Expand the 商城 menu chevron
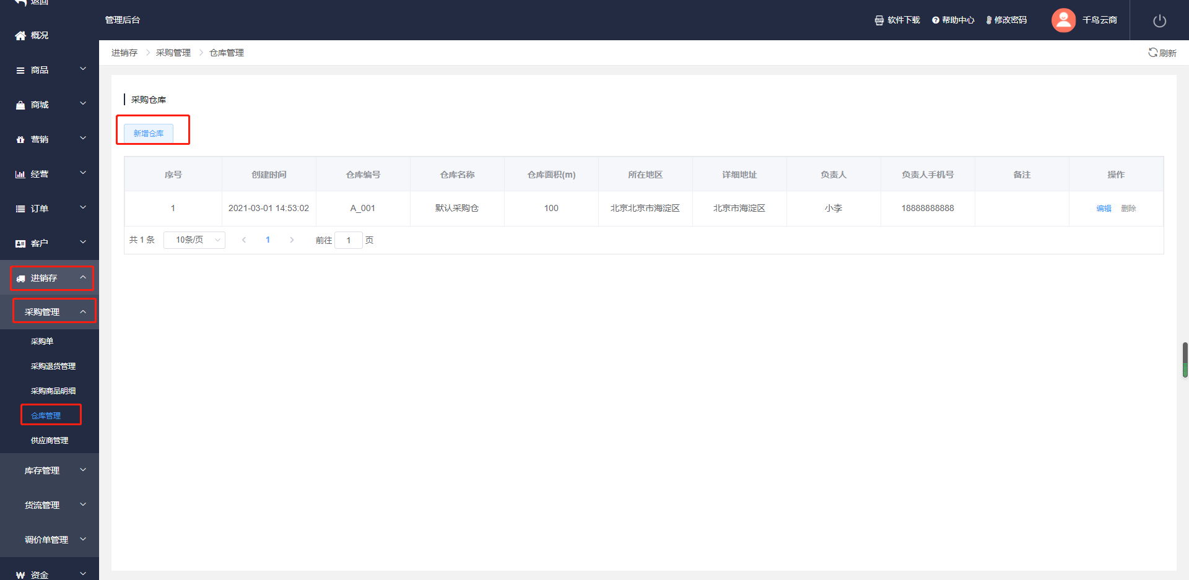The width and height of the screenshot is (1189, 580). (83, 104)
